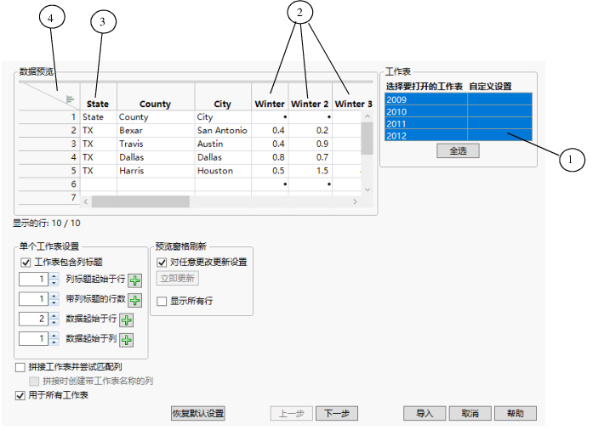Click the 带列标题的行数 number field

point(33,299)
